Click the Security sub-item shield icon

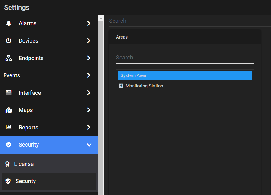8,181
